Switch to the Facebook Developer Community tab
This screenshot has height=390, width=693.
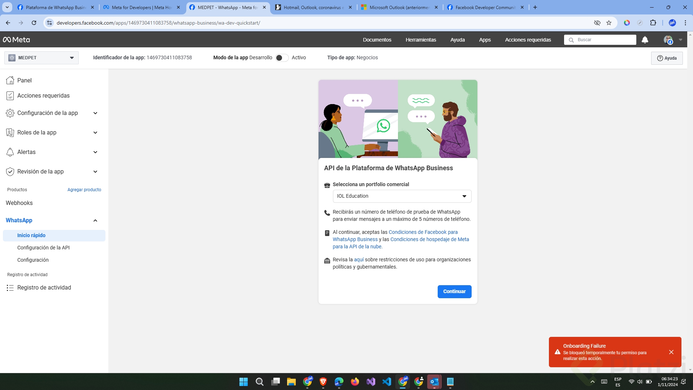[x=485, y=7]
